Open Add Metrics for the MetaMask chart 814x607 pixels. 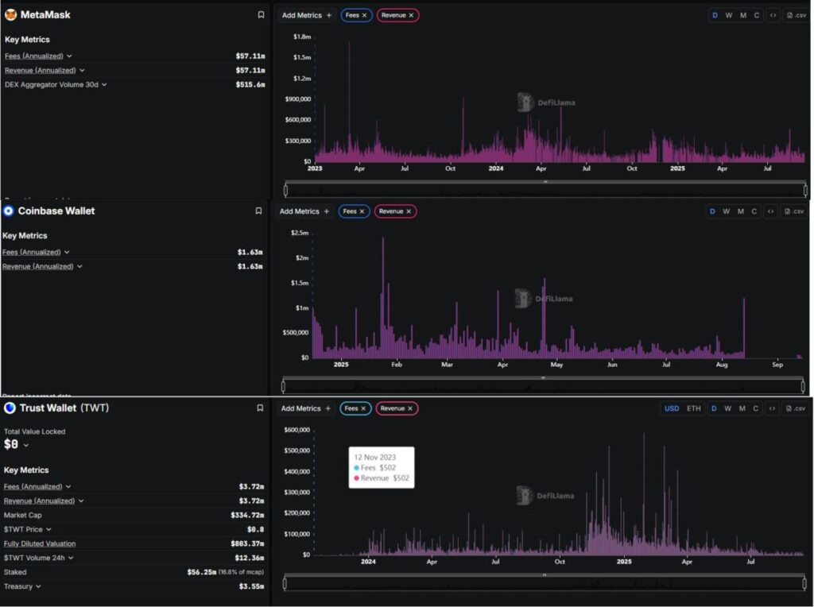coord(304,14)
